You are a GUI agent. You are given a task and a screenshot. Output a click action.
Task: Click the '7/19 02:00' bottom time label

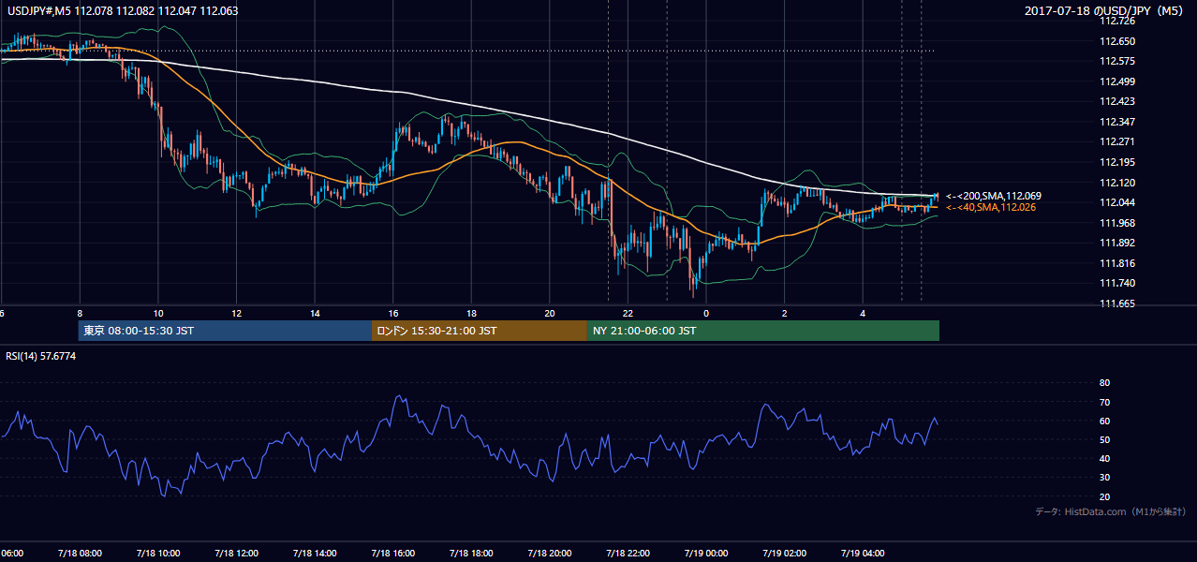784,554
